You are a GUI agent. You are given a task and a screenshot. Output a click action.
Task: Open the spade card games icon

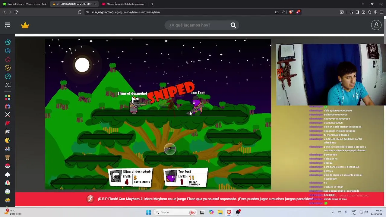pyautogui.click(x=8, y=175)
